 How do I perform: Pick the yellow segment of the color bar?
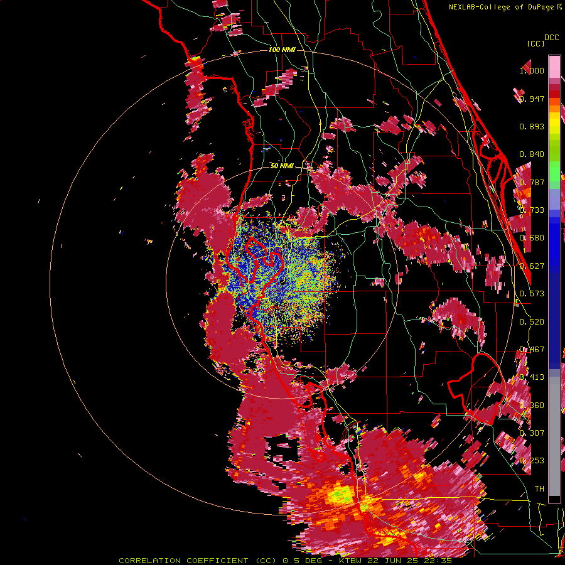(x=554, y=122)
